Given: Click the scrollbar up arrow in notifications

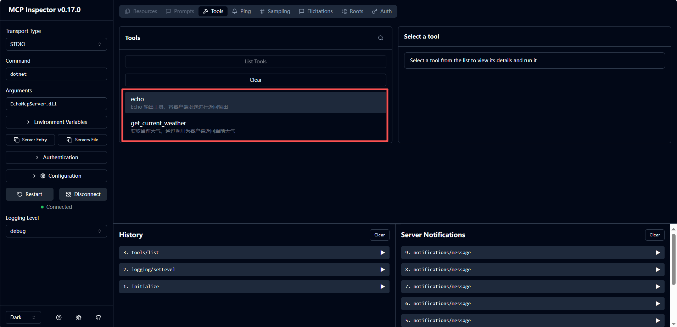Looking at the screenshot, I should pos(673,229).
